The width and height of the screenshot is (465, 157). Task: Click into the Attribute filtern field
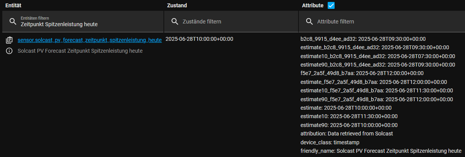382,22
